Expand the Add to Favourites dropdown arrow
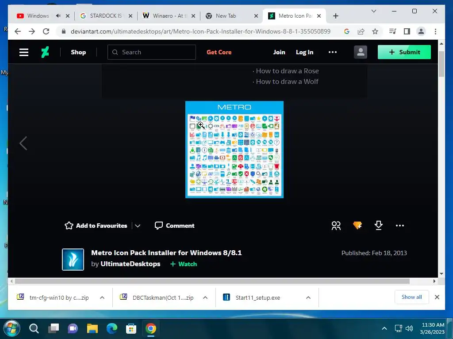Screen dimensions: 453x339 point(138,226)
